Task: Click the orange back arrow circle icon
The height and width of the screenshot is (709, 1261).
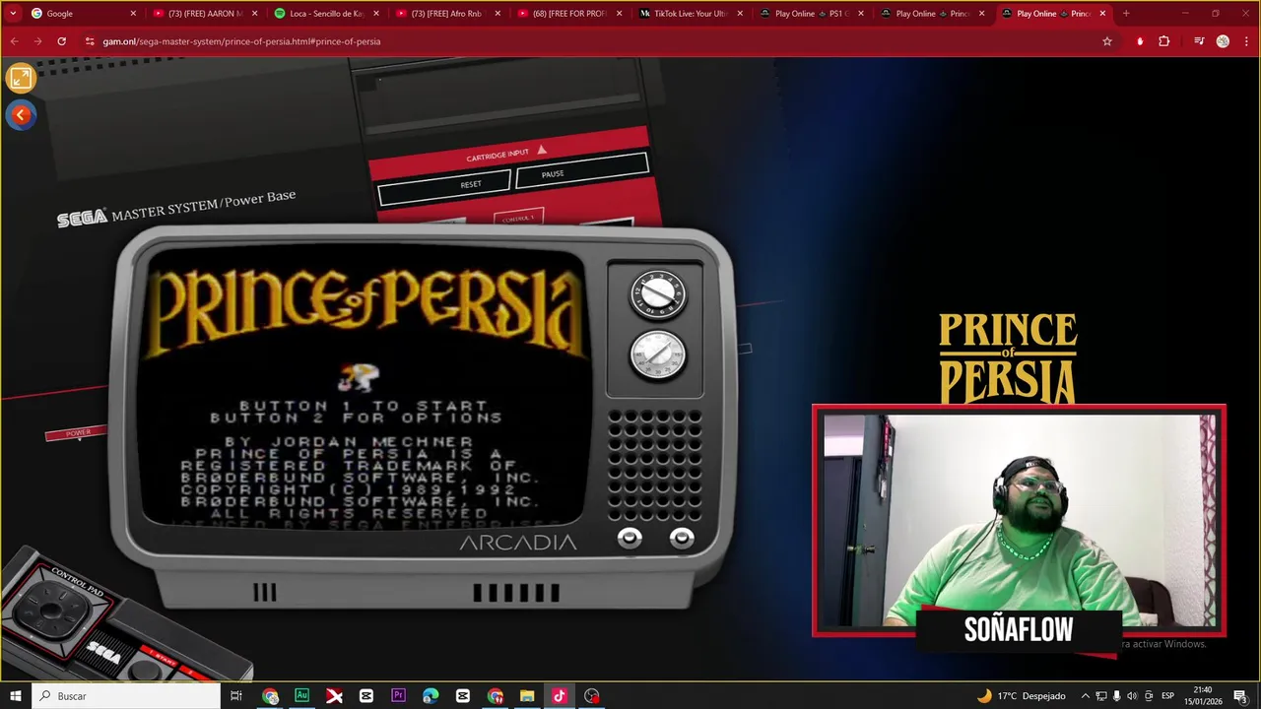Action: pyautogui.click(x=21, y=115)
